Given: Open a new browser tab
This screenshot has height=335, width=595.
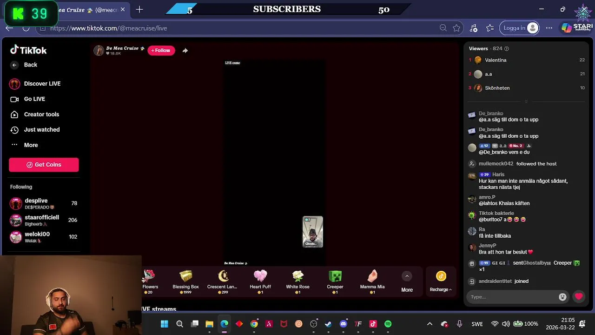Looking at the screenshot, I should (x=139, y=10).
